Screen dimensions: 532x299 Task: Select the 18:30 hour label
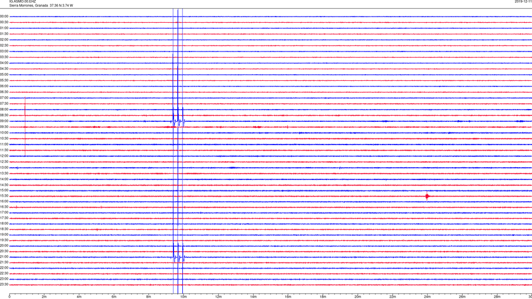pos(4,229)
